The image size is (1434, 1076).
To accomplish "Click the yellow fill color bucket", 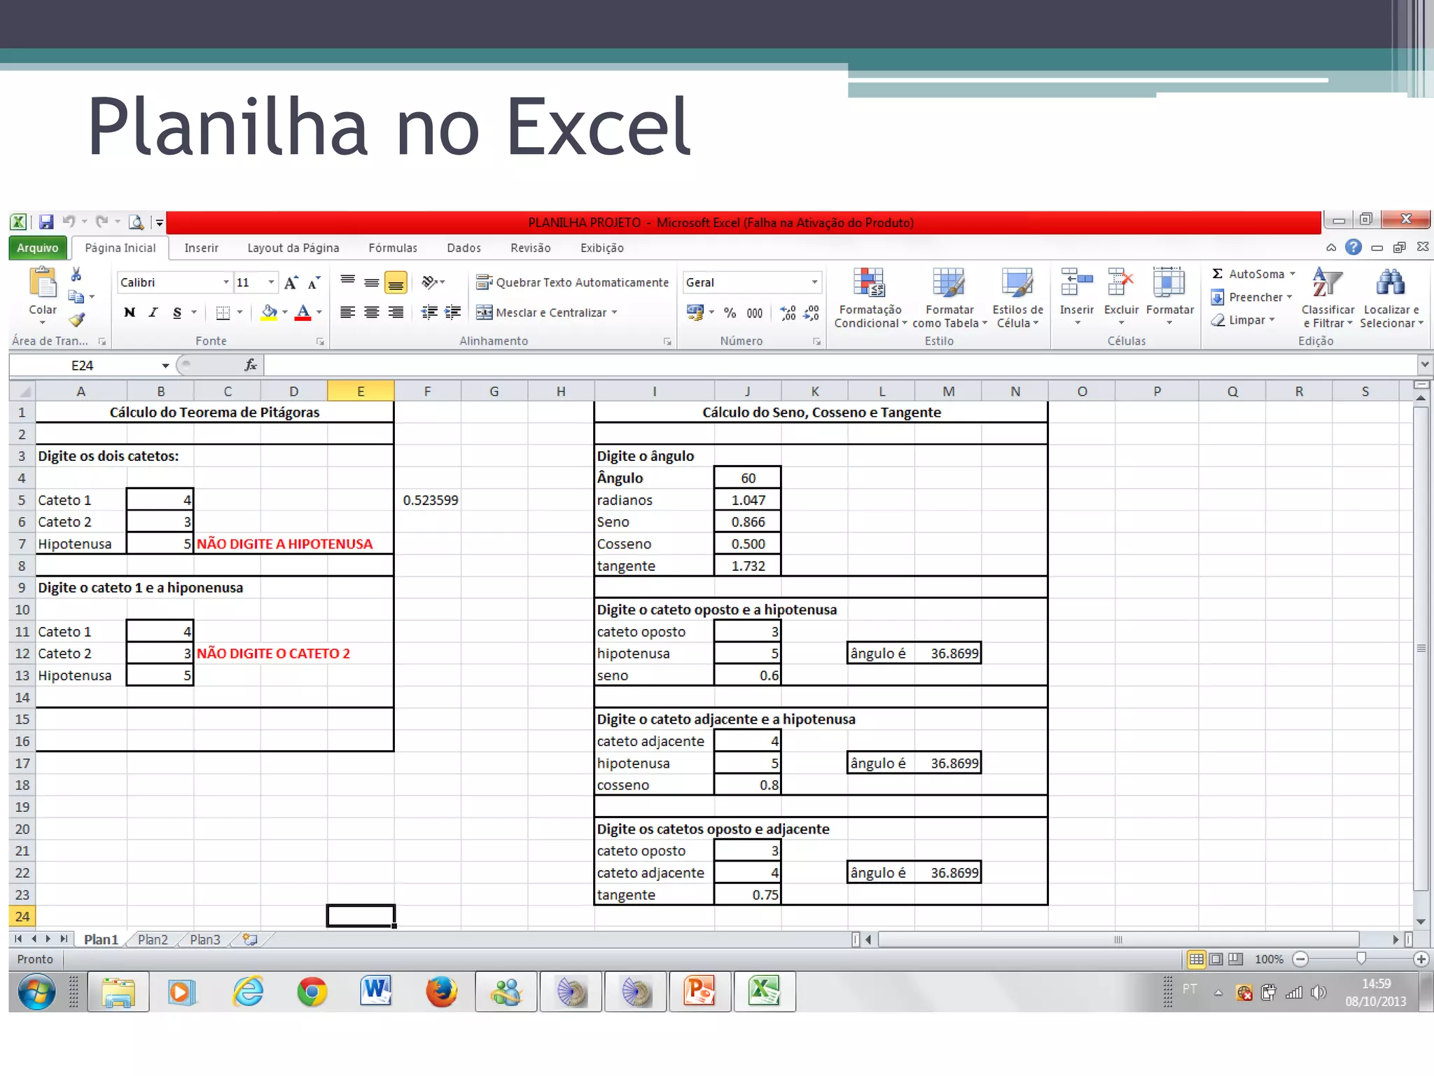I will [269, 312].
